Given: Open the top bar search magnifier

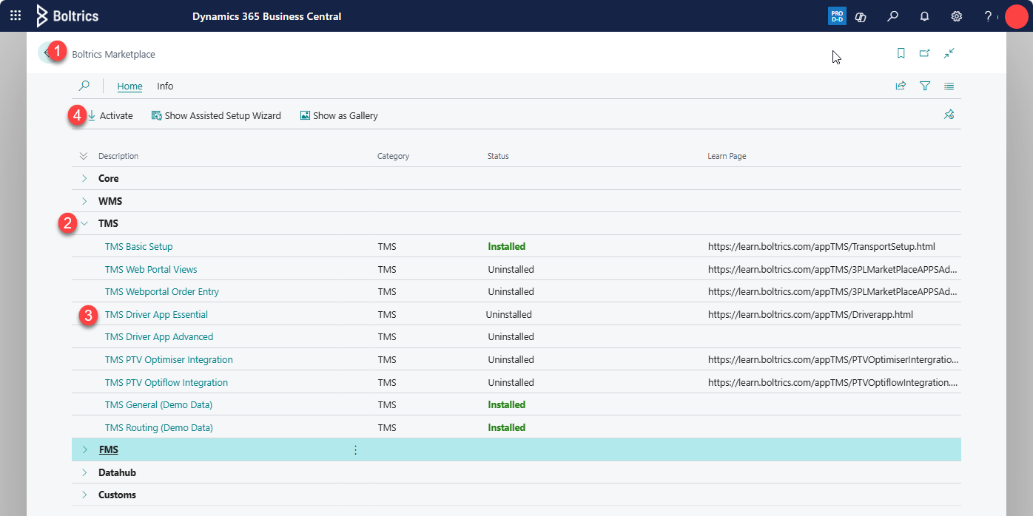Looking at the screenshot, I should coord(893,16).
